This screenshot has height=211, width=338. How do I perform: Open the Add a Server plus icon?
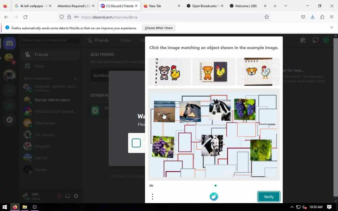click(10, 90)
